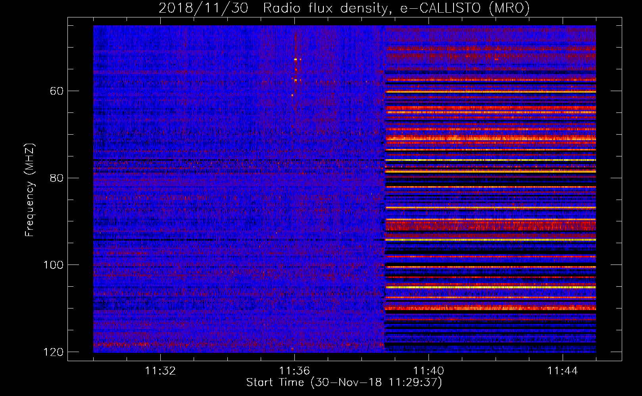The width and height of the screenshot is (642, 396).
Task: Click the plot title '2018/11/30 Radio flux density, e-CALLISTO (MRO)'
Action: [344, 8]
